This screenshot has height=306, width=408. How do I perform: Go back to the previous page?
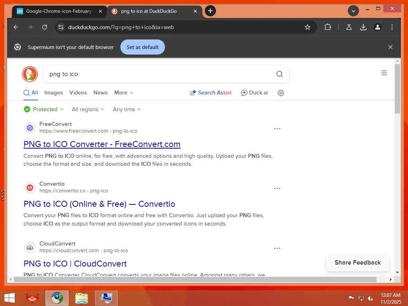[16, 27]
